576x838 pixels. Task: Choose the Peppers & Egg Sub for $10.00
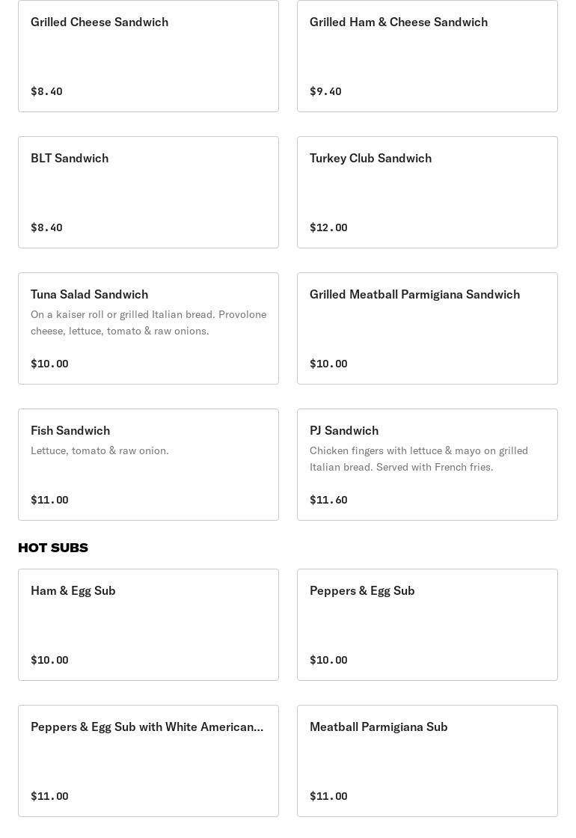tap(427, 625)
